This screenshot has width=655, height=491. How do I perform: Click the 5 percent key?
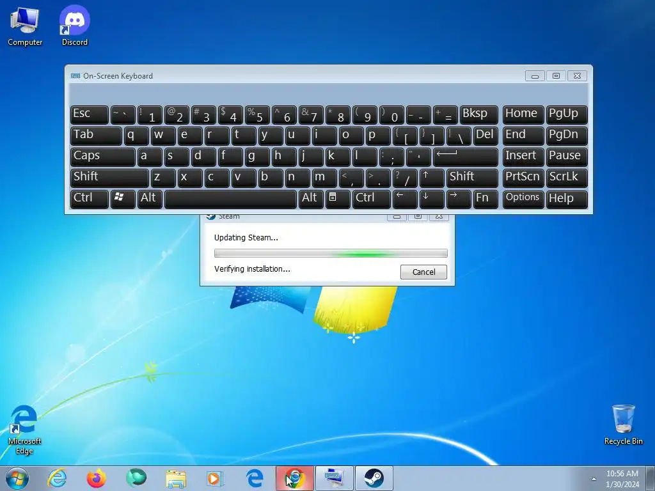(x=257, y=115)
